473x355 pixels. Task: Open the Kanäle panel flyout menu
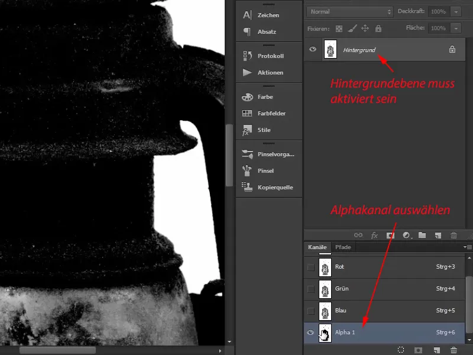pyautogui.click(x=468, y=247)
